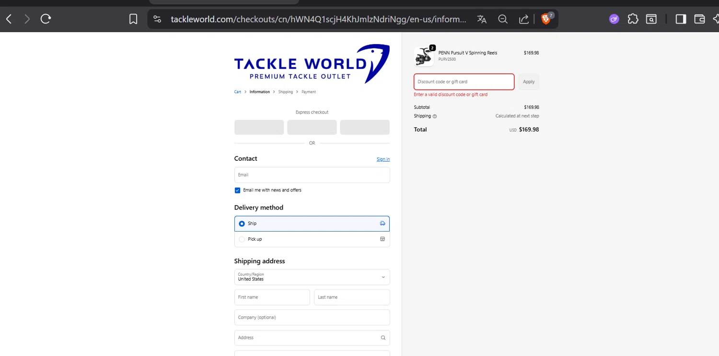
Task: Bookmark this page with the bookmark icon
Action: tap(133, 19)
